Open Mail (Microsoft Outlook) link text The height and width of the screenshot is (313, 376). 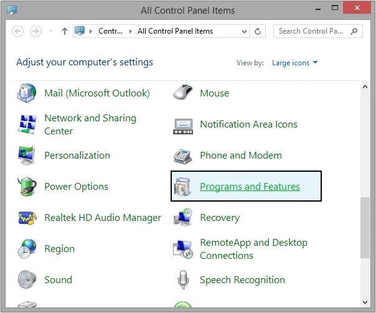(x=97, y=93)
